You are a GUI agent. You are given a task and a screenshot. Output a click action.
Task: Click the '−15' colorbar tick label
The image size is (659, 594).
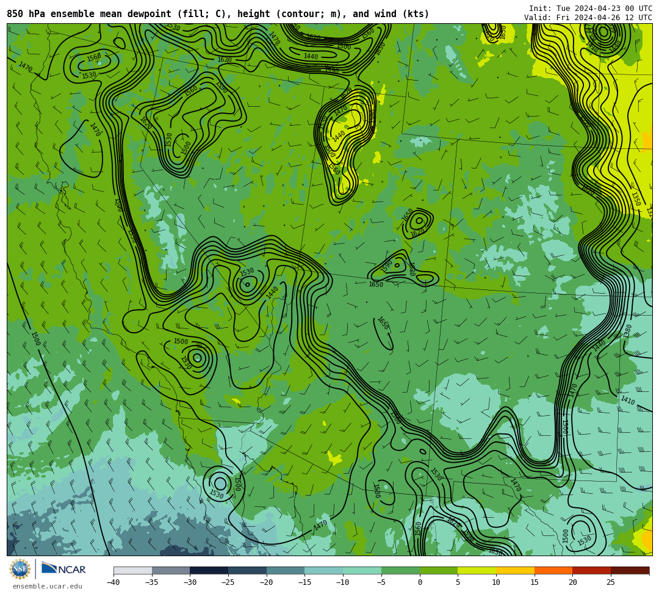click(304, 582)
